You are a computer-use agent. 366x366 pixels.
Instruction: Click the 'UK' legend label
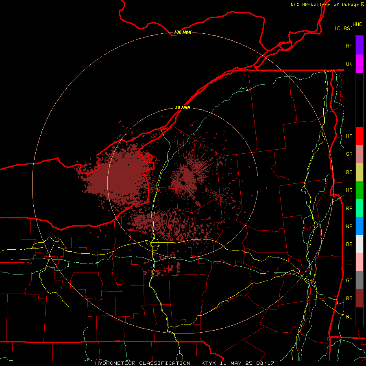pyautogui.click(x=349, y=64)
